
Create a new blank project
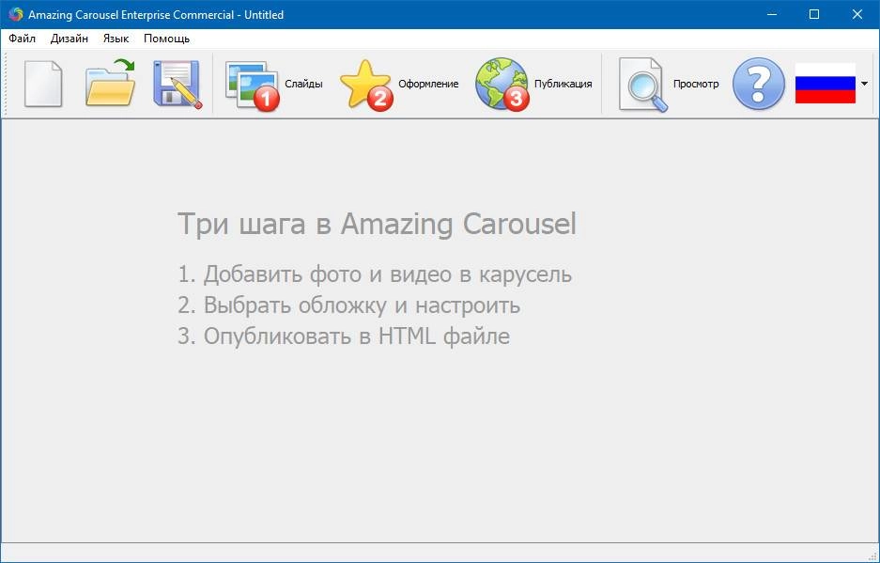[x=43, y=84]
